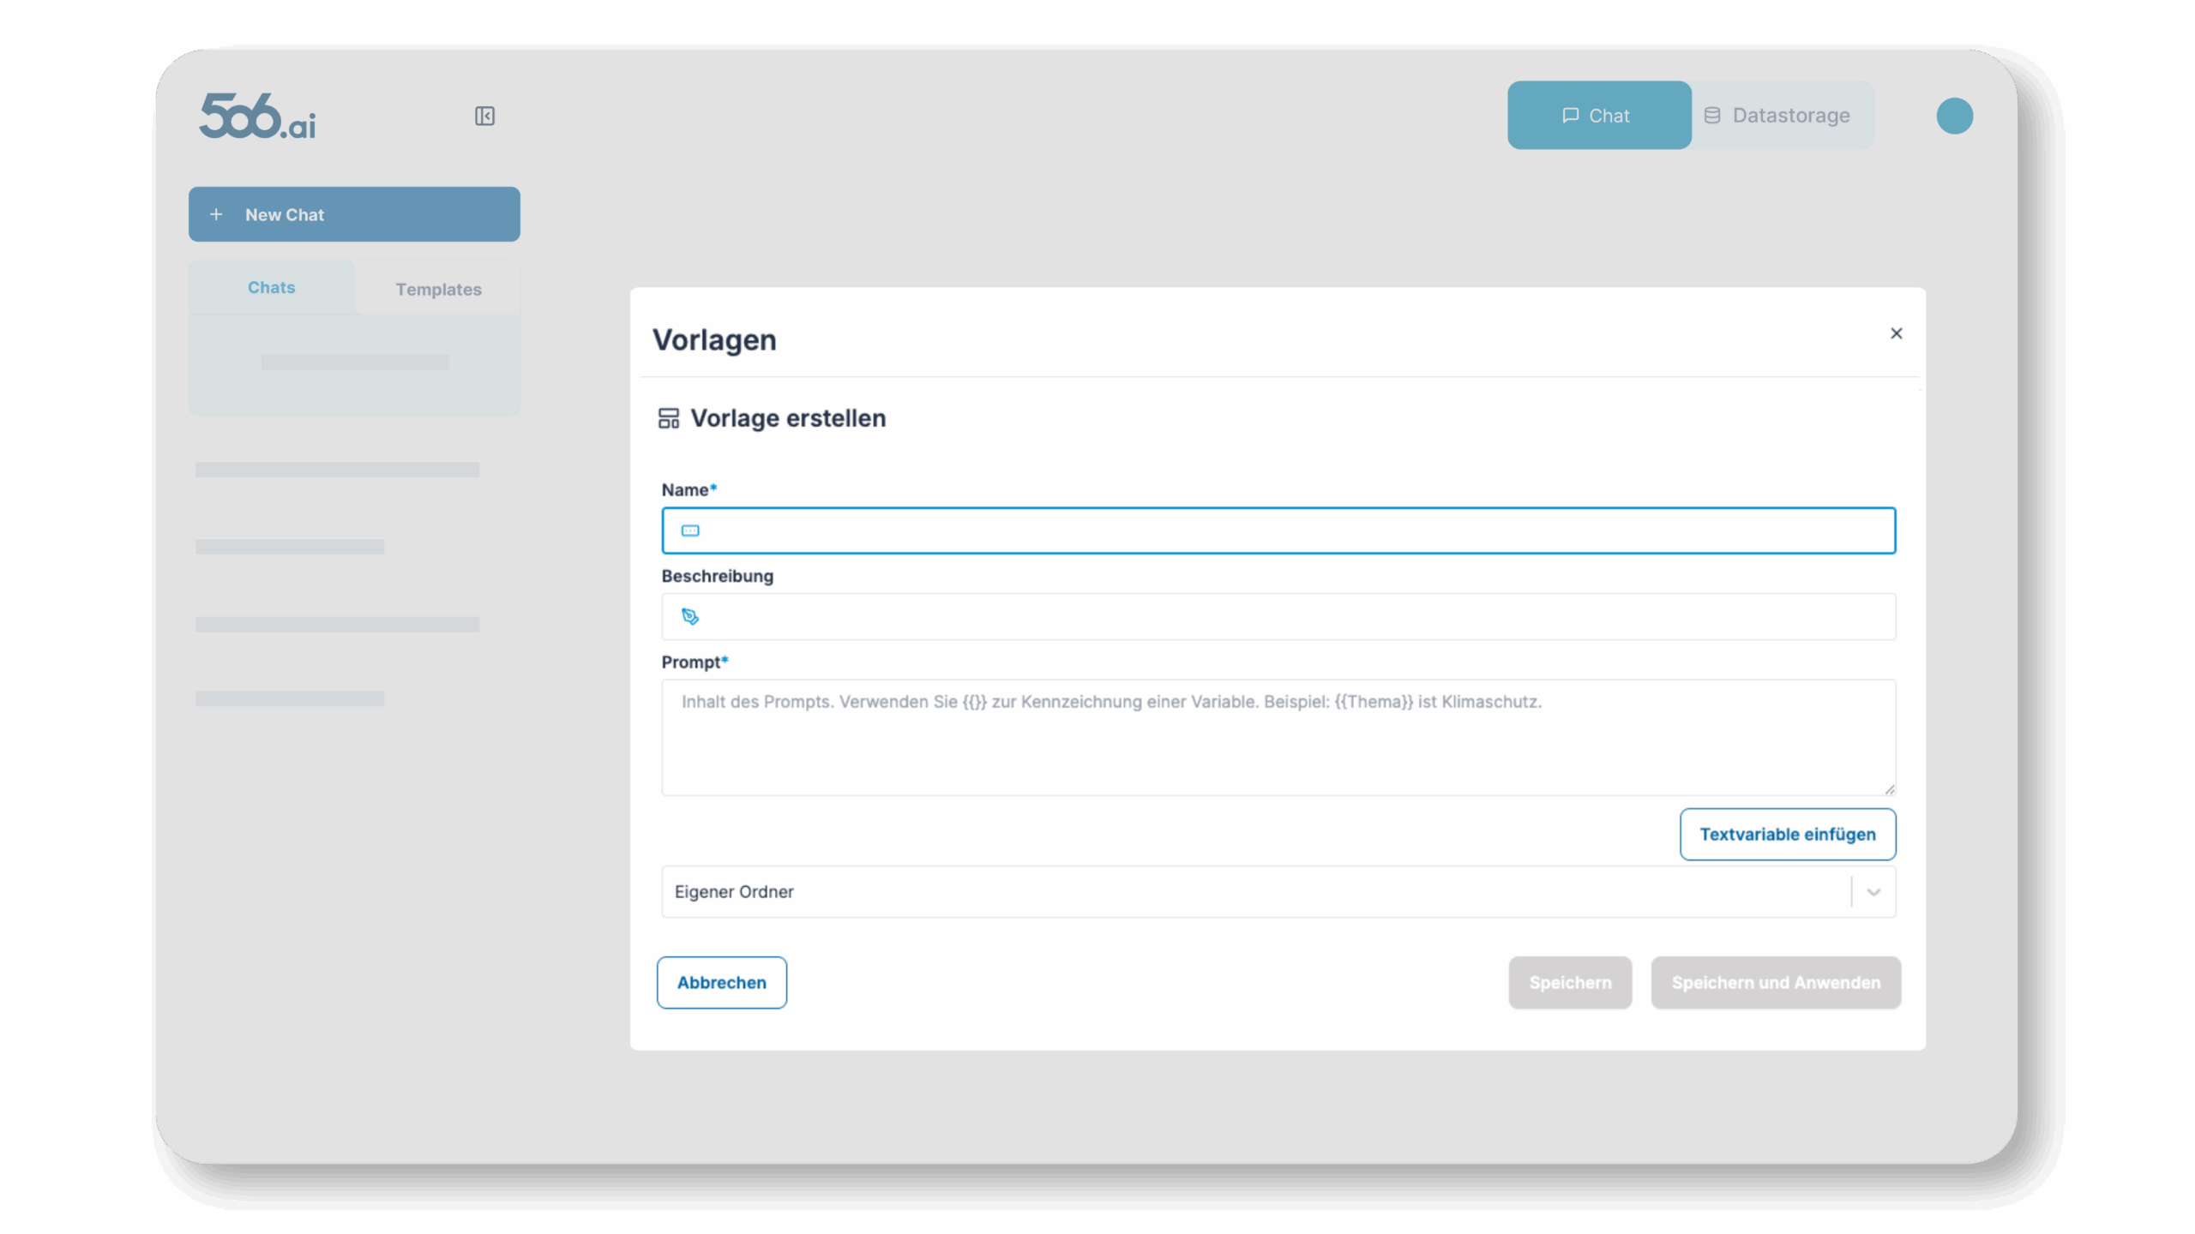Click the Speichern button
The width and height of the screenshot is (2195, 1234).
pyautogui.click(x=1570, y=983)
